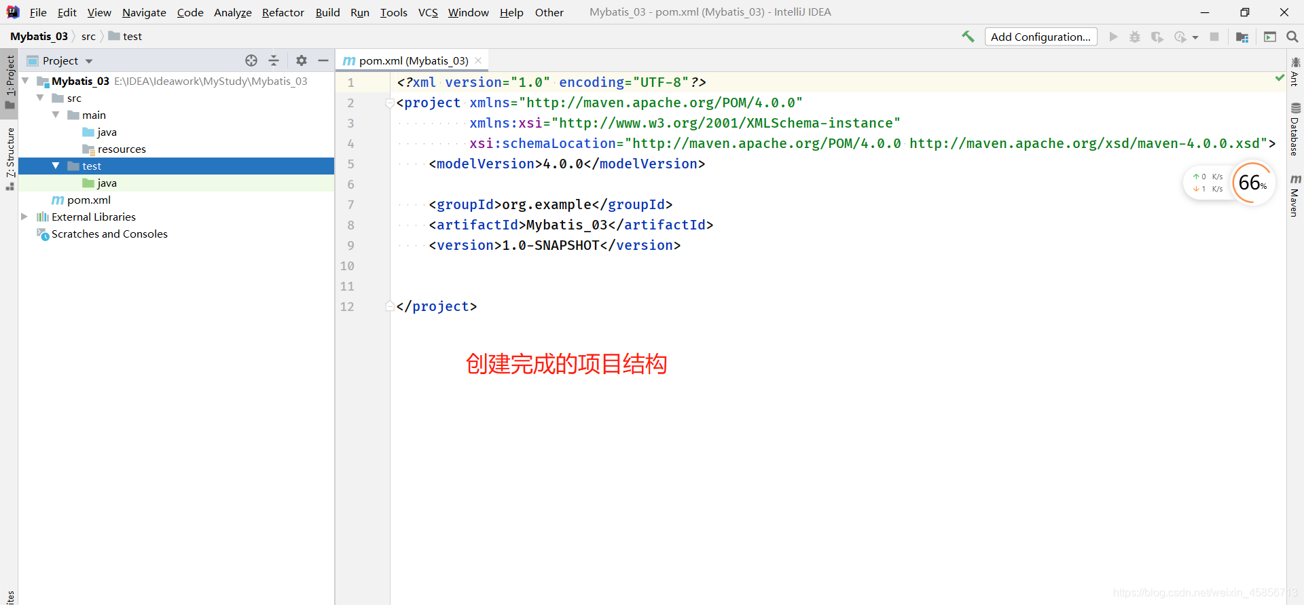Screen dimensions: 1304x605
Task: Click line number 10 in gutter
Action: (347, 266)
